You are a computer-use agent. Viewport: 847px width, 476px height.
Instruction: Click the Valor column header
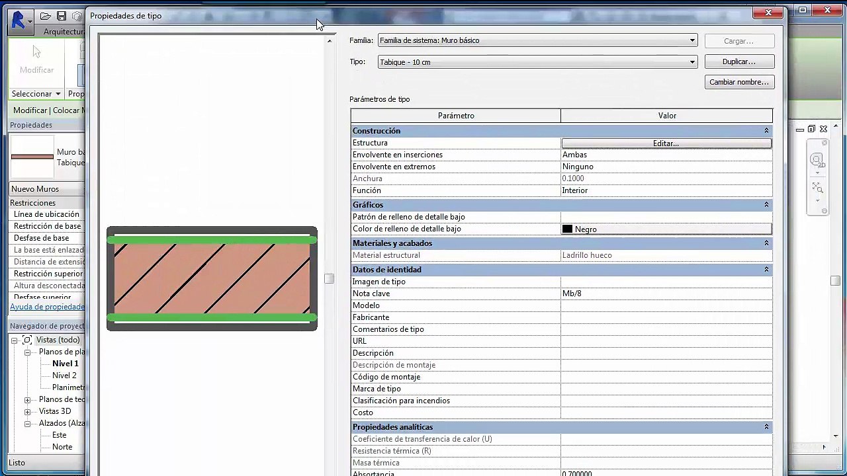667,116
